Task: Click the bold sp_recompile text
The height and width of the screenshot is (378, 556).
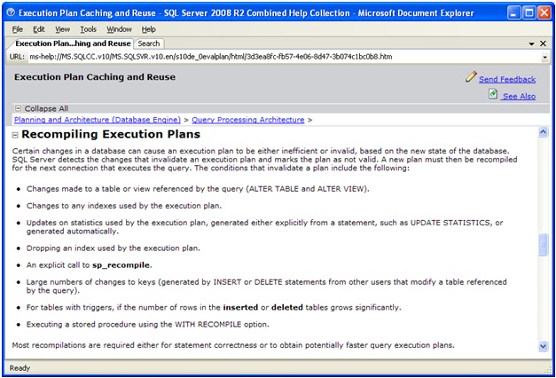Action: tap(121, 265)
